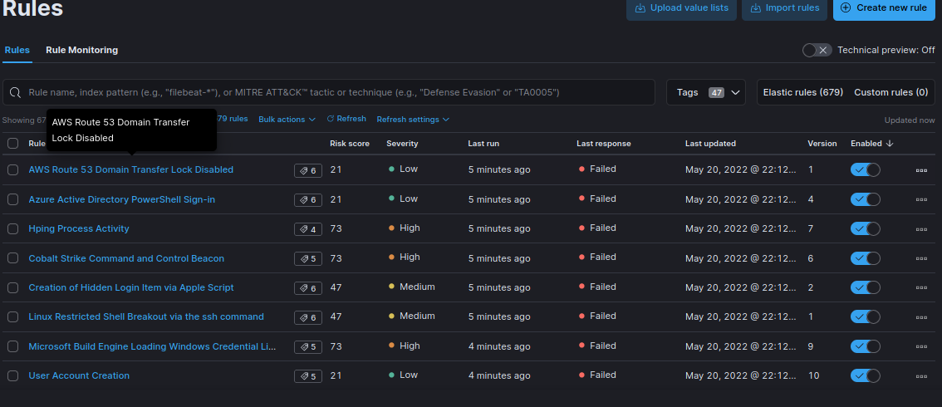Open actions menu for Hping Process Activity
This screenshot has width=942, height=407.
click(921, 229)
